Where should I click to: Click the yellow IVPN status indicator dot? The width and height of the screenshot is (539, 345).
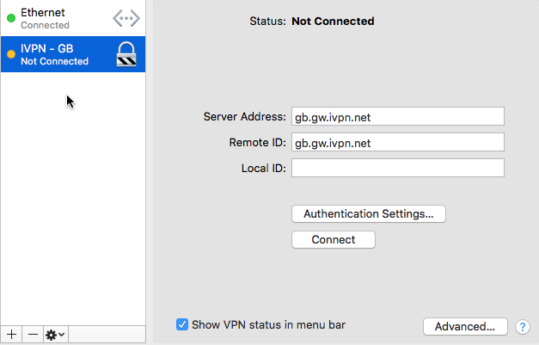click(11, 54)
